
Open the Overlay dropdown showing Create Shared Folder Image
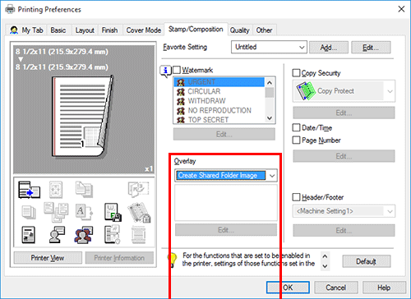(x=226, y=176)
